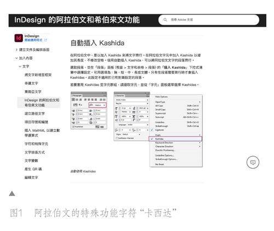The height and width of the screenshot is (231, 274).
Task: Open 文字排版方式 sidebar page
Action: click(35, 152)
